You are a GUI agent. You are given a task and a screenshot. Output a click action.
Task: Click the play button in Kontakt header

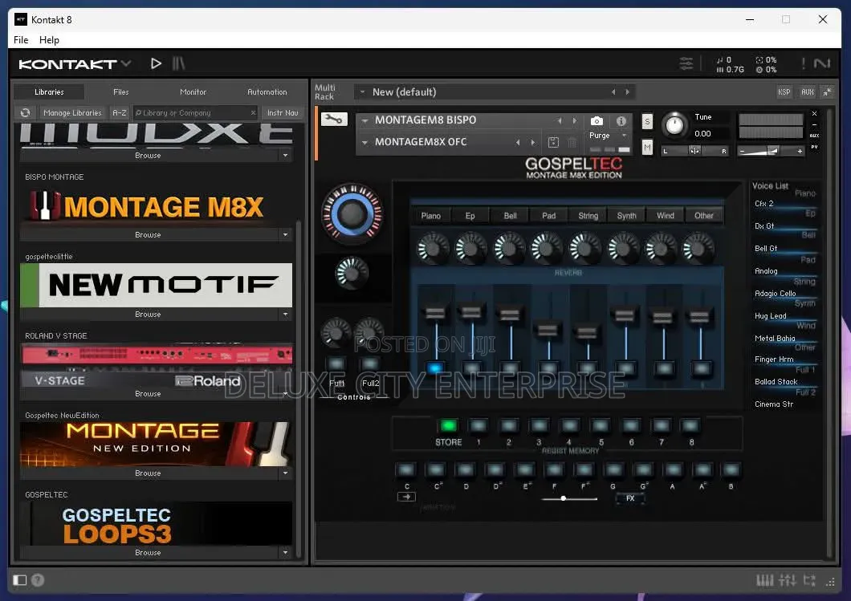156,63
